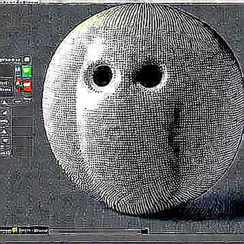Select the first row in the left list panel

pos(22,111)
